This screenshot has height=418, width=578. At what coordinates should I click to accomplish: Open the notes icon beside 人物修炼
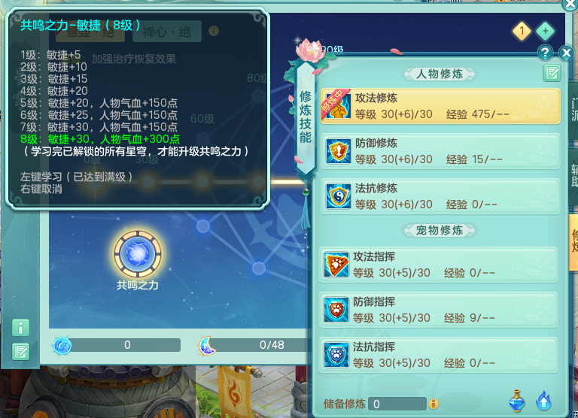click(x=552, y=73)
